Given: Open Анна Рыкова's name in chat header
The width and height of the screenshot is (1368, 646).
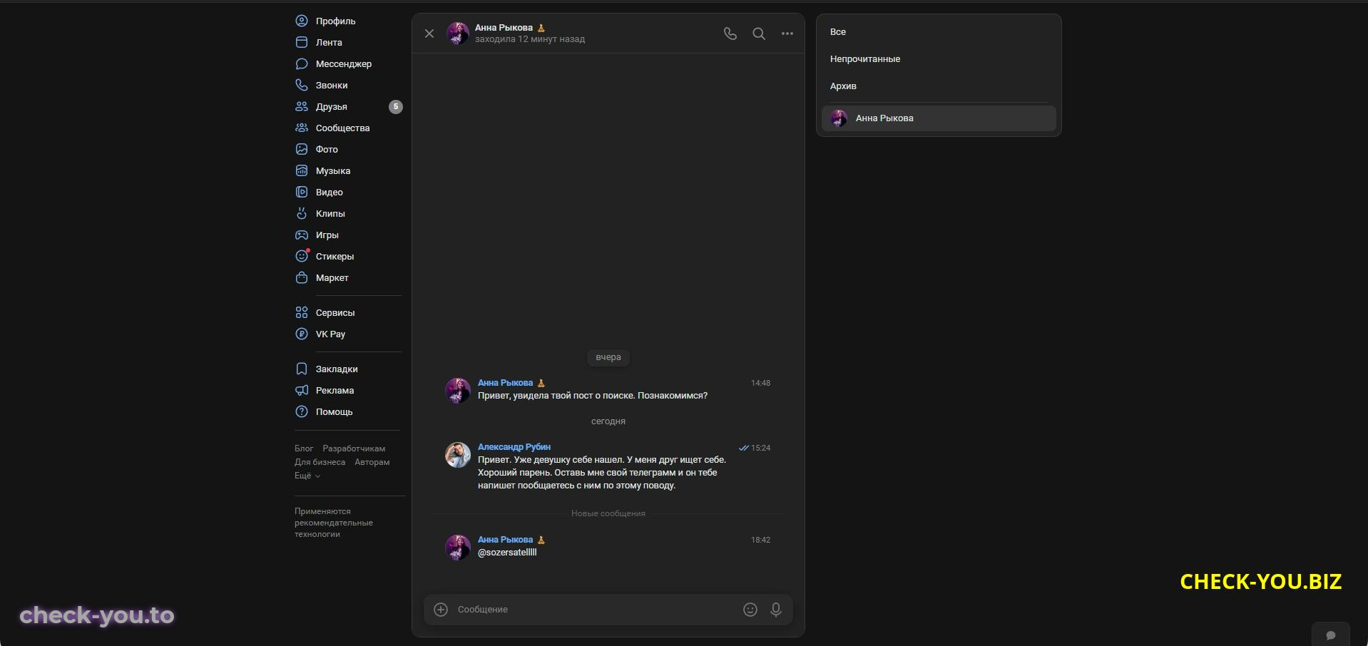Looking at the screenshot, I should 504,28.
